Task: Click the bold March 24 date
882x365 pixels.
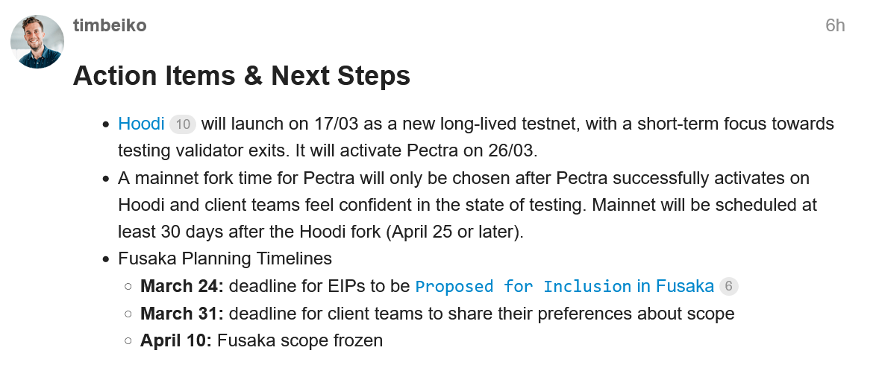Action: 181,286
